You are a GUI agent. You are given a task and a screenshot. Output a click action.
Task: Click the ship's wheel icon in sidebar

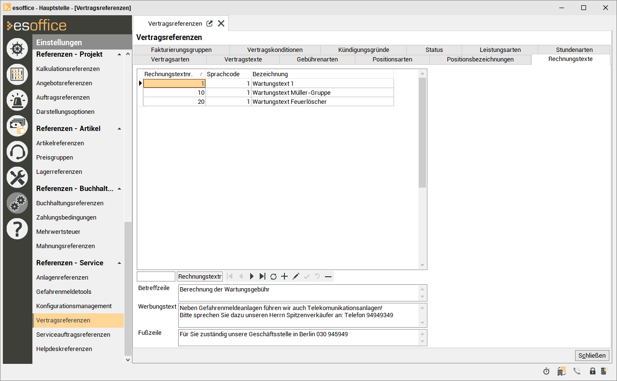click(x=17, y=49)
